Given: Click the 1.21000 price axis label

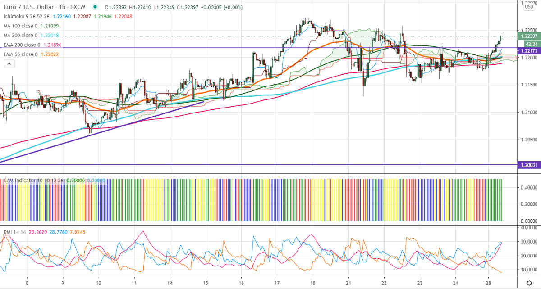Looking at the screenshot, I should pyautogui.click(x=530, y=112).
